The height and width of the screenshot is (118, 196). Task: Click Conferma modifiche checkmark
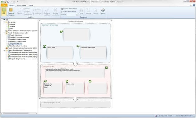click(47, 10)
